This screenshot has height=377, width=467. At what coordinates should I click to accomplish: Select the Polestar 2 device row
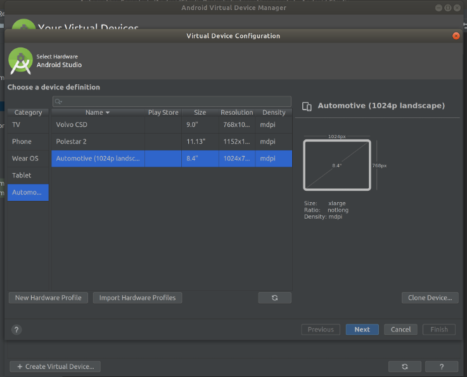pos(172,141)
